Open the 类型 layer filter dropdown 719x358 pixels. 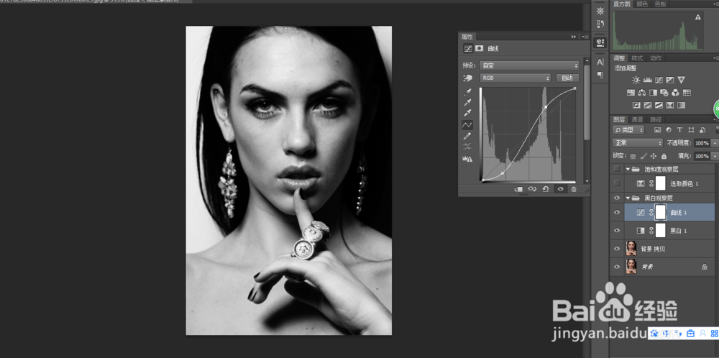[x=628, y=130]
